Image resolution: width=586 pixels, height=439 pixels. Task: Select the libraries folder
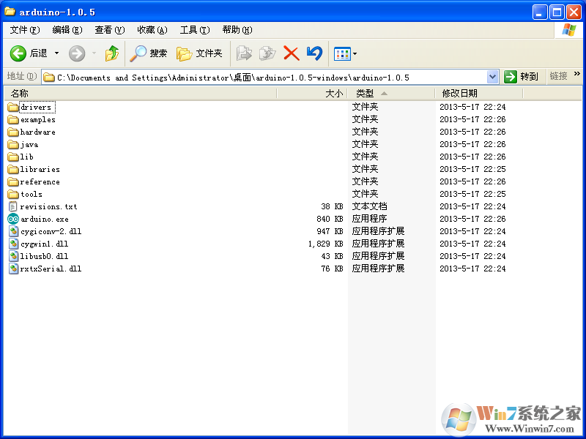tap(40, 169)
